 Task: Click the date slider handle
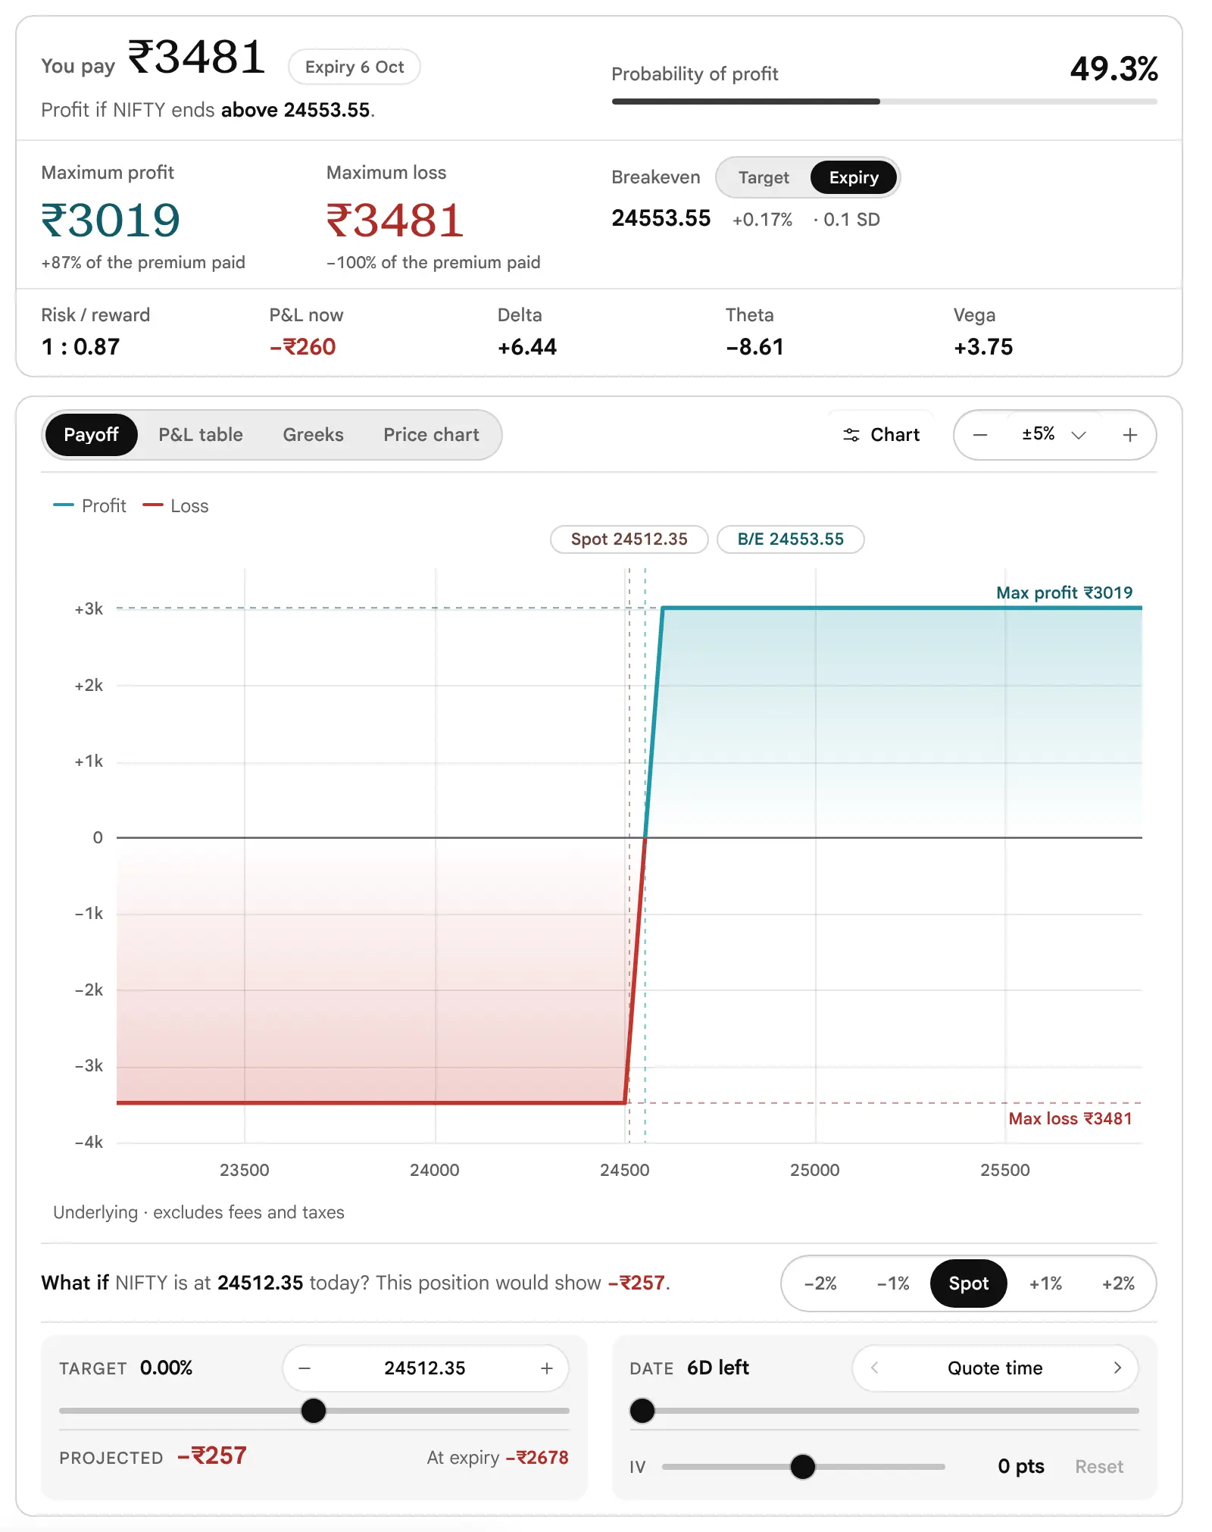click(642, 1411)
